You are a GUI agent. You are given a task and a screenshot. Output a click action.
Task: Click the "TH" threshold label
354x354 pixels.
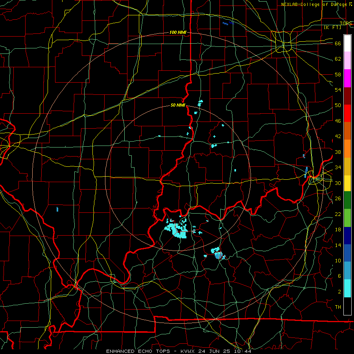pos(338,307)
